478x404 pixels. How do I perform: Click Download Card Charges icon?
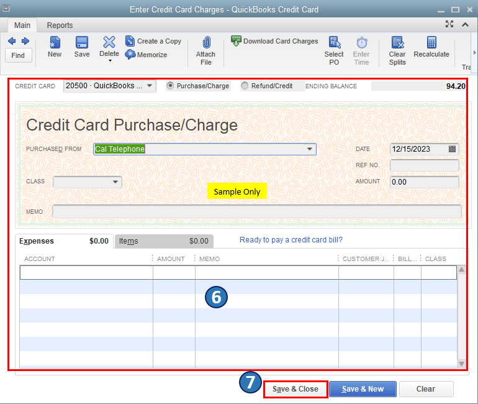pos(236,41)
